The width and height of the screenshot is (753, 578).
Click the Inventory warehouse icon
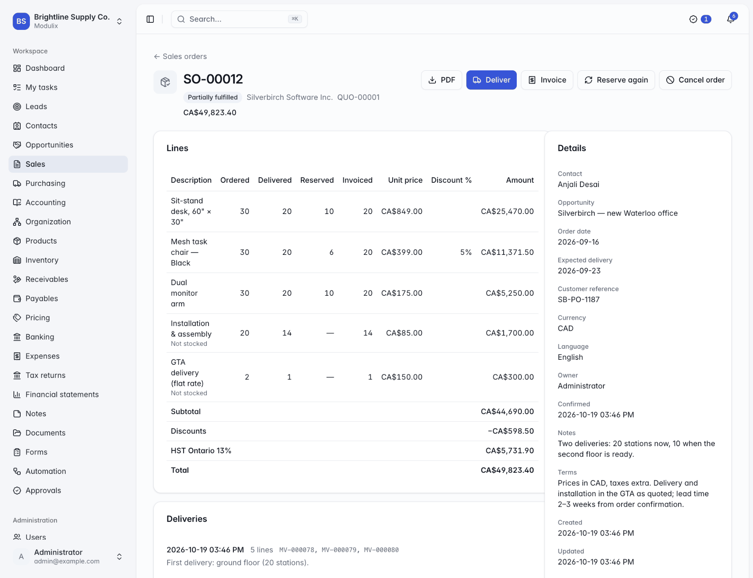tap(17, 260)
